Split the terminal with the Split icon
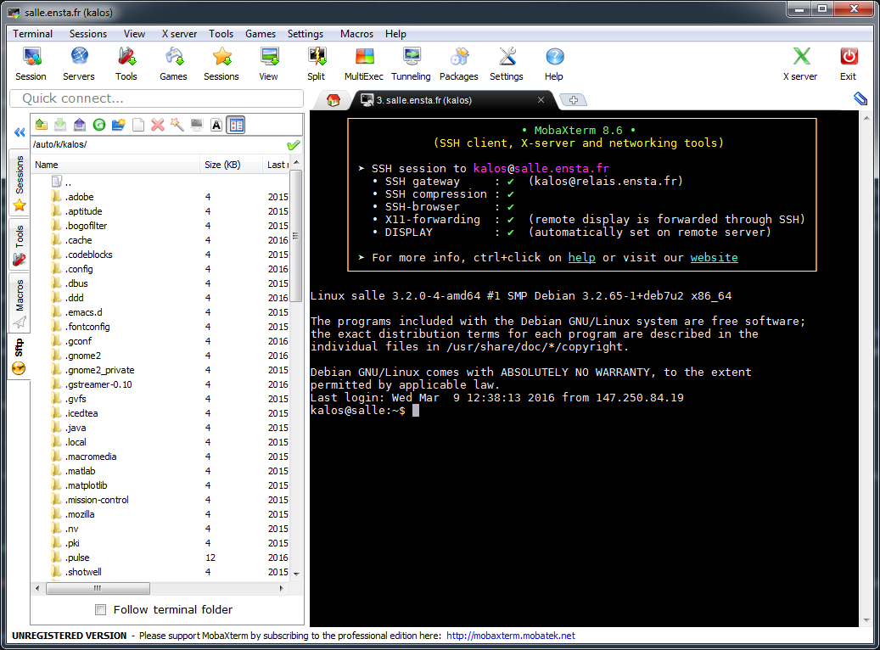 click(316, 64)
